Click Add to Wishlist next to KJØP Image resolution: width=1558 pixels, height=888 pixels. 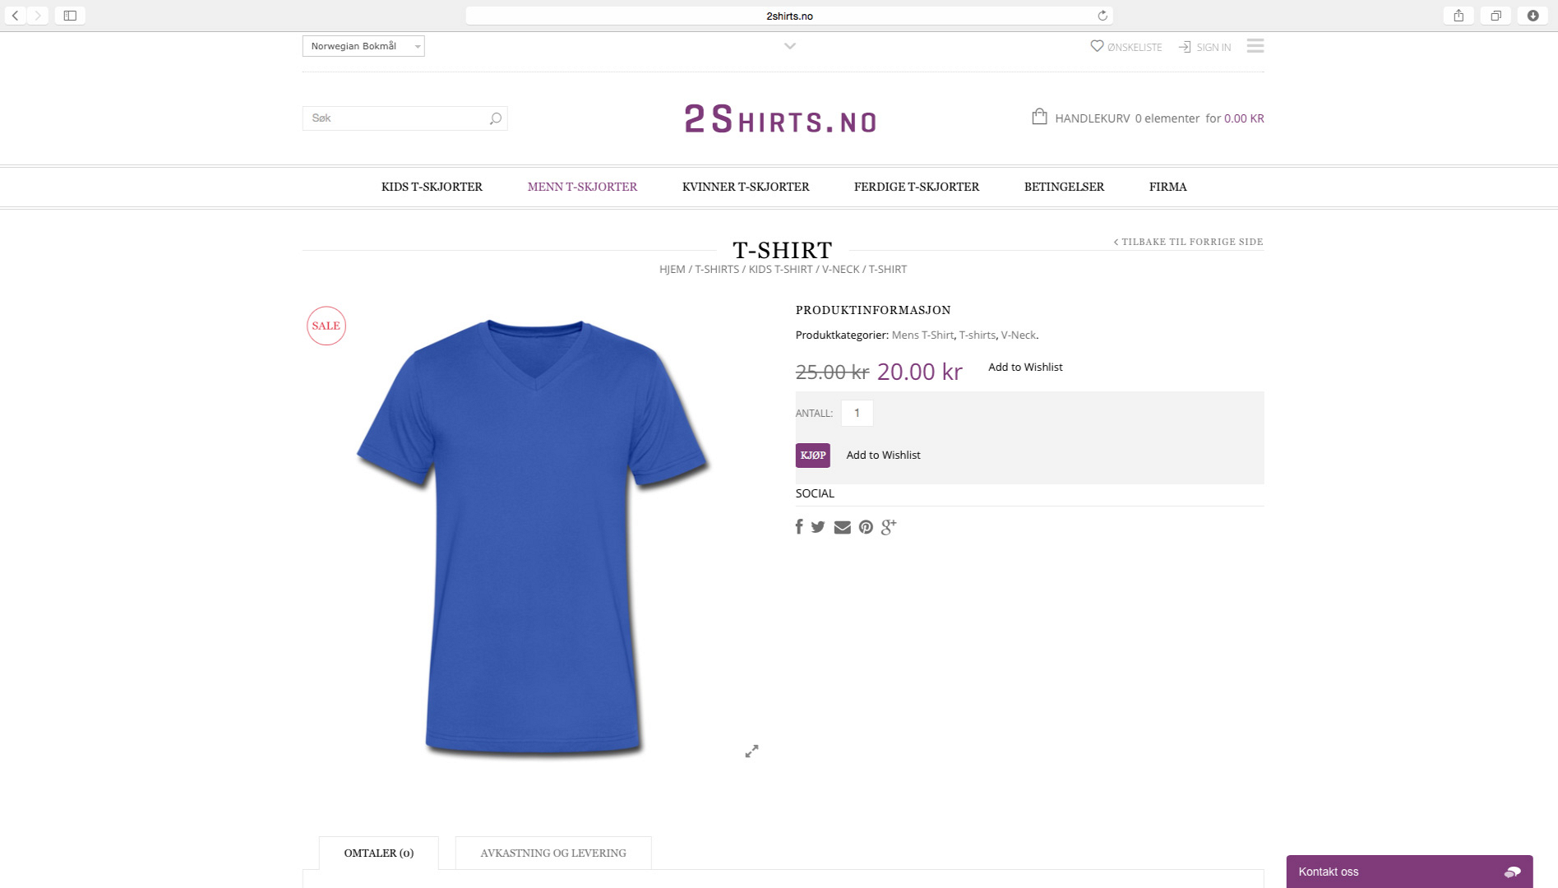pyautogui.click(x=883, y=456)
